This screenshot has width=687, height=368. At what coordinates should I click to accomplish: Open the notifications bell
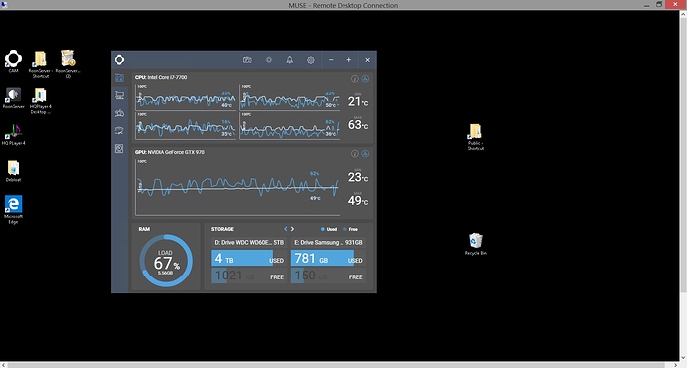point(289,60)
